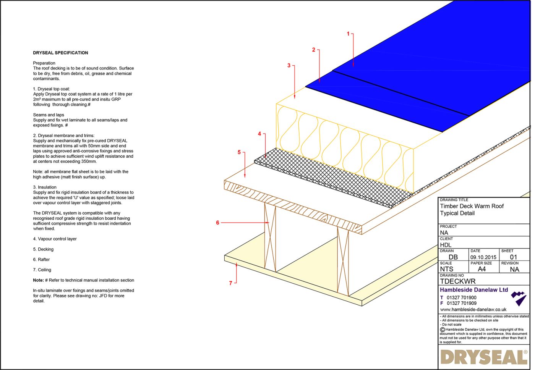535x370 pixels.
Task: Select callout marker 6 pointing to the rafter
Action: (x=218, y=222)
